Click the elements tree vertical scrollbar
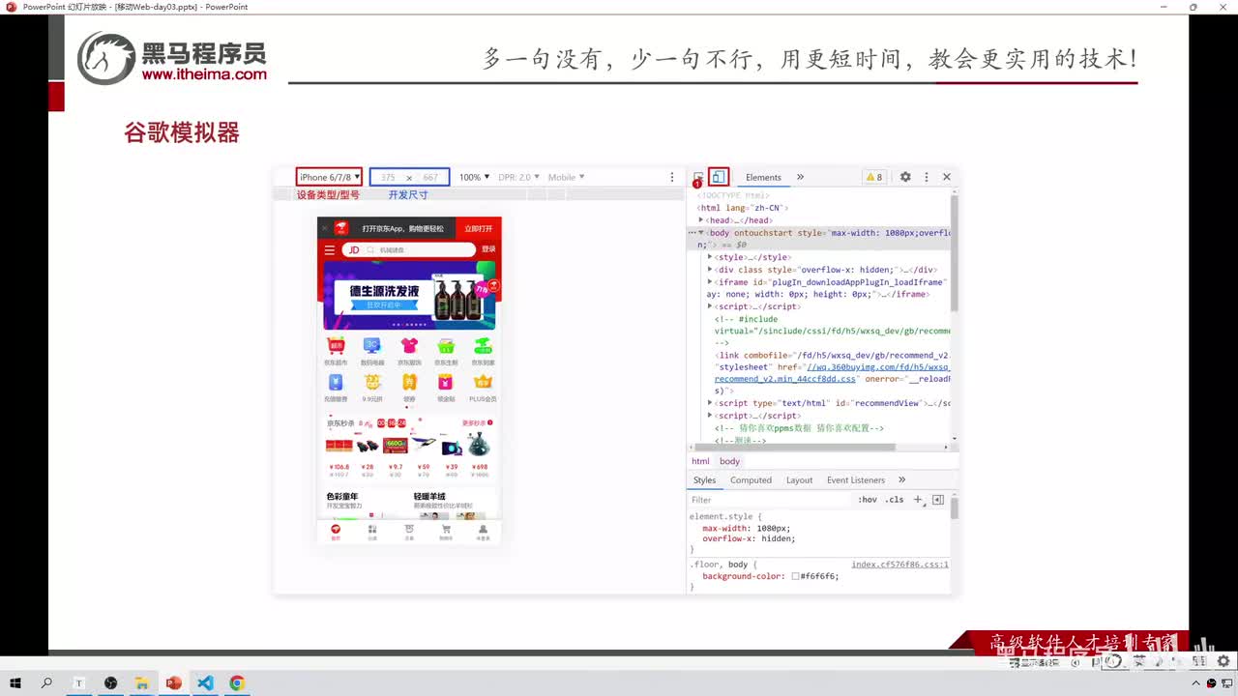The width and height of the screenshot is (1238, 696). [954, 254]
